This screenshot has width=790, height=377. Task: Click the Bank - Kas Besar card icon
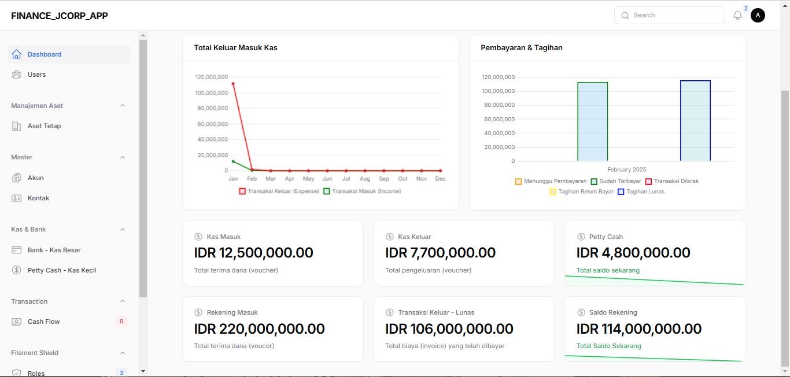pyautogui.click(x=16, y=250)
